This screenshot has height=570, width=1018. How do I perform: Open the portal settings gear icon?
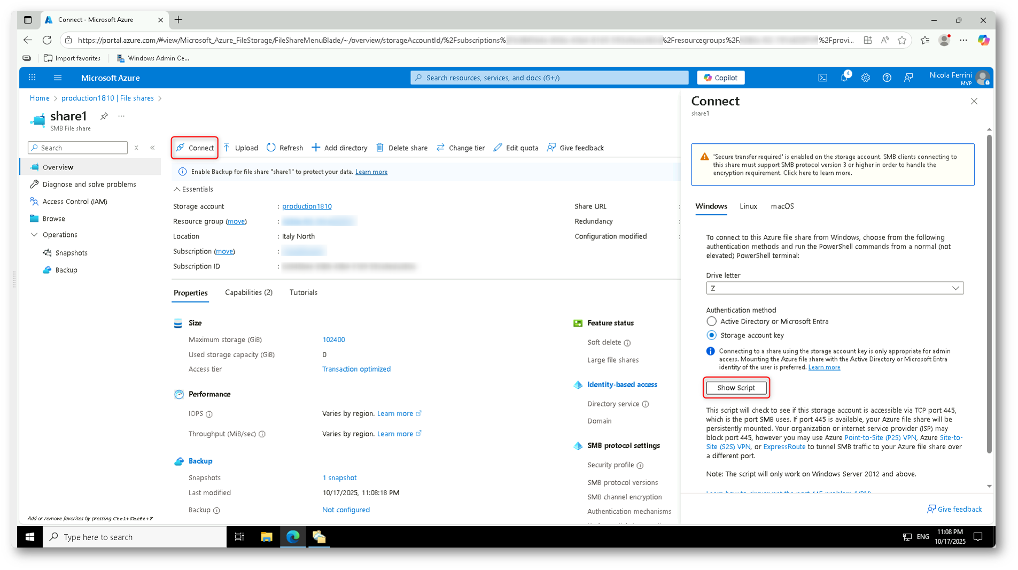[x=865, y=78]
